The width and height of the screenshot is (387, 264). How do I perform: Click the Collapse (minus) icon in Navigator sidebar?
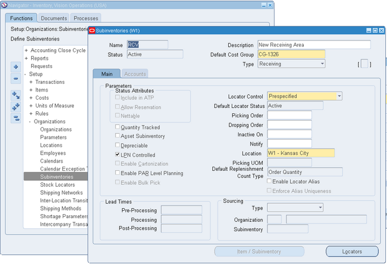click(16, 79)
